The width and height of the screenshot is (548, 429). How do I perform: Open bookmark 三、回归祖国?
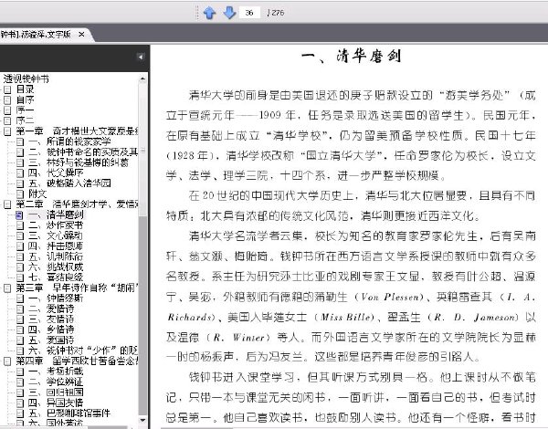[56, 392]
